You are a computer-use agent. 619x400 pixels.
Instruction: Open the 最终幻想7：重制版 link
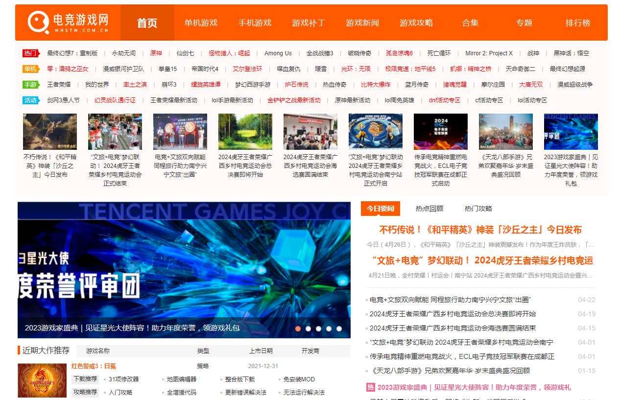coord(72,53)
